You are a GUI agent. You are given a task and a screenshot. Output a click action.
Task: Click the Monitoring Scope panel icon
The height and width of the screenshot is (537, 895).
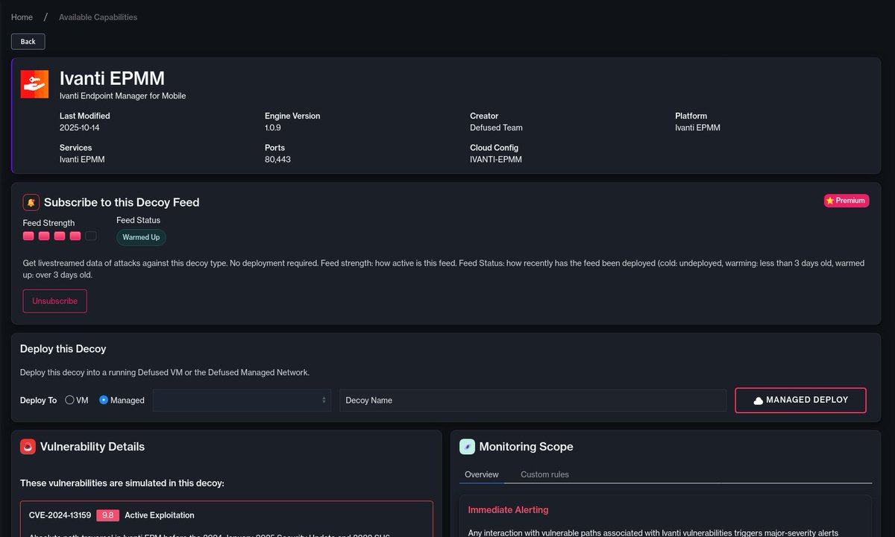coord(467,447)
